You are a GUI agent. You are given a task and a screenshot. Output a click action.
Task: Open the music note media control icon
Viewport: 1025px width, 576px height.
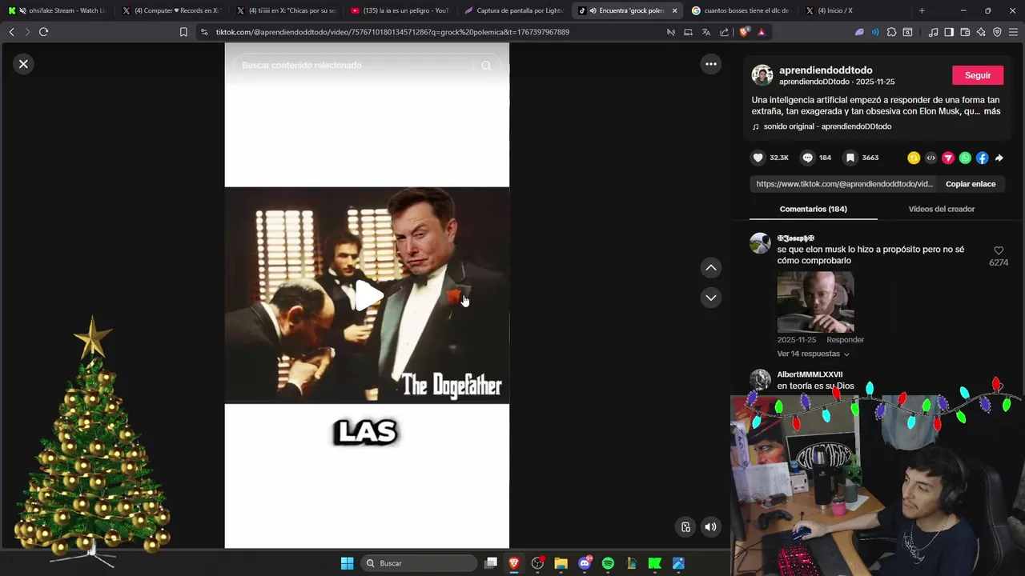point(933,32)
